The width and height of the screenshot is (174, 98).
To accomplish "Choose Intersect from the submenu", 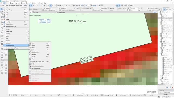I will click(x=40, y=54).
